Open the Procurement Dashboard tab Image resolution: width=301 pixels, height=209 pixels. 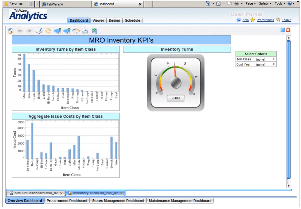(67, 201)
